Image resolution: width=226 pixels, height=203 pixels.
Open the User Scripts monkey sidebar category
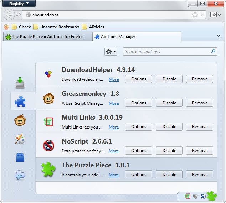[20, 120]
